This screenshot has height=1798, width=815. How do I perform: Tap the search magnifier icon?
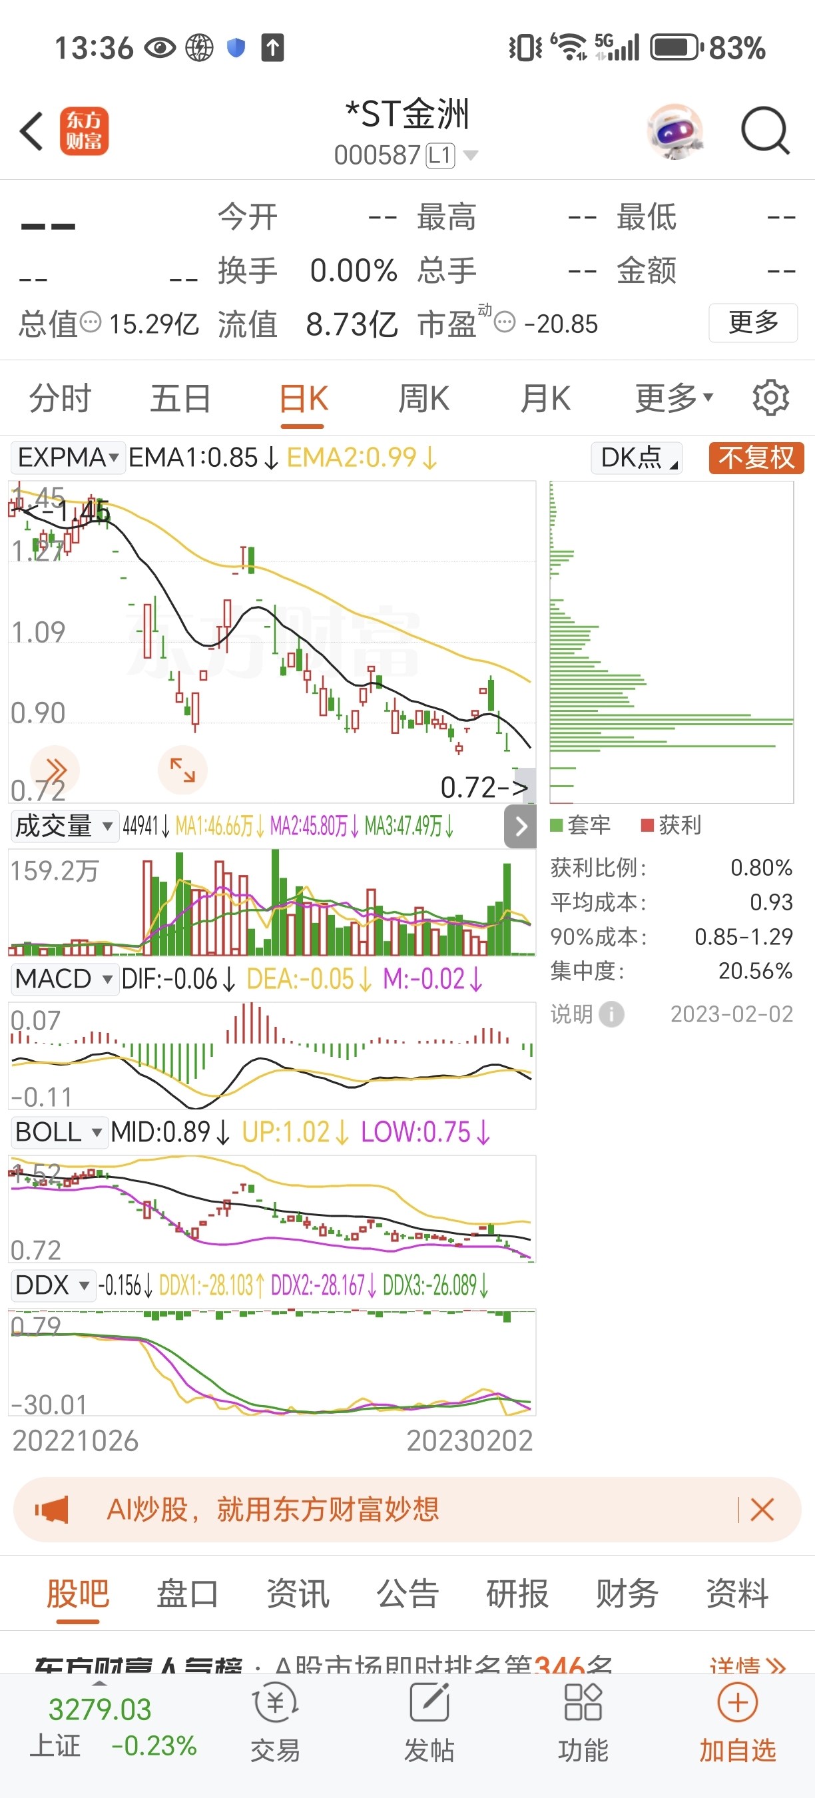[x=766, y=131]
